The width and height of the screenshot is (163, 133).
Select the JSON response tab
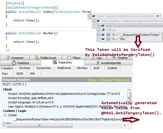pos(19,74)
